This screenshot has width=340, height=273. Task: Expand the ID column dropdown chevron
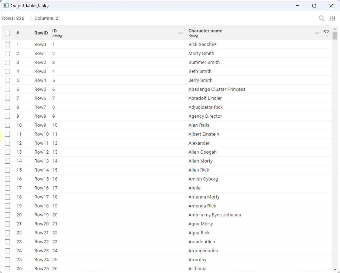click(x=180, y=33)
